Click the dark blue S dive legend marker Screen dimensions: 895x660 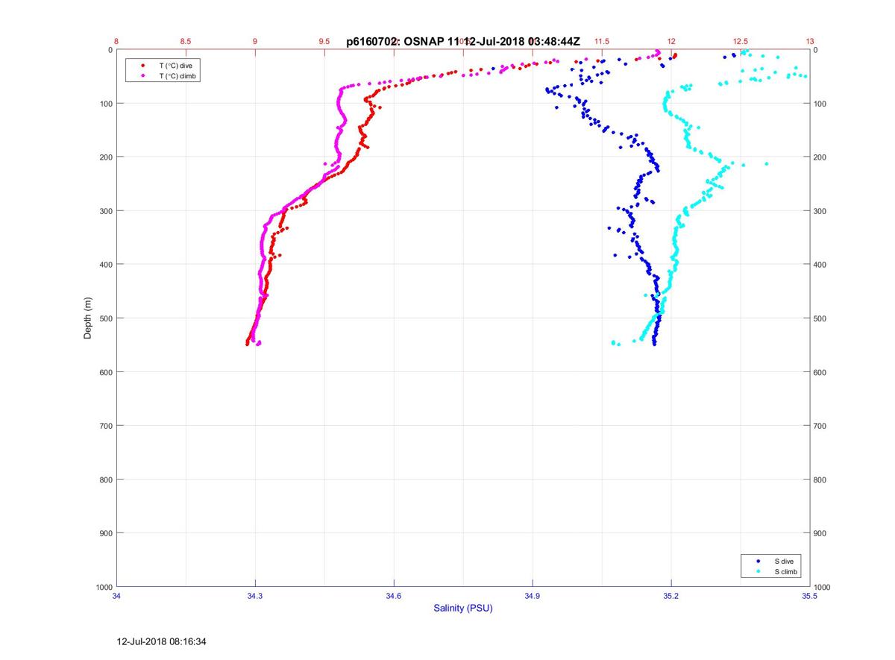click(759, 560)
